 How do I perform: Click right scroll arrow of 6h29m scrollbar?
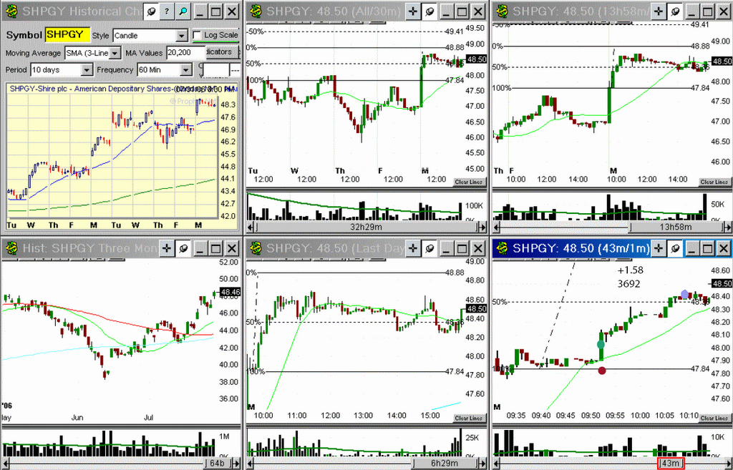[x=482, y=464]
